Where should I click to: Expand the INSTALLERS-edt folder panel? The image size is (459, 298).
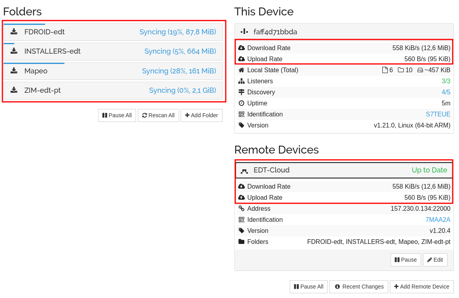113,51
